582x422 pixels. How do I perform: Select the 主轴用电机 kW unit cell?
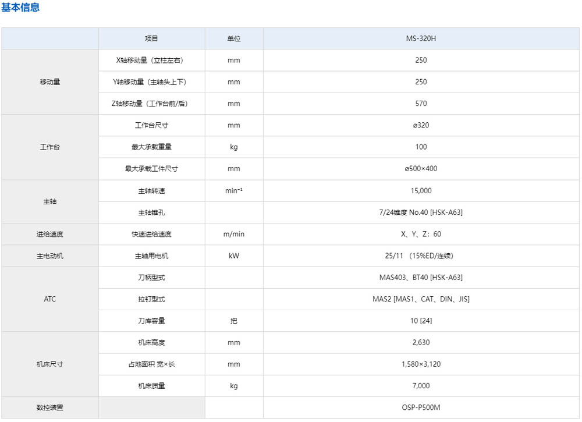(x=233, y=256)
